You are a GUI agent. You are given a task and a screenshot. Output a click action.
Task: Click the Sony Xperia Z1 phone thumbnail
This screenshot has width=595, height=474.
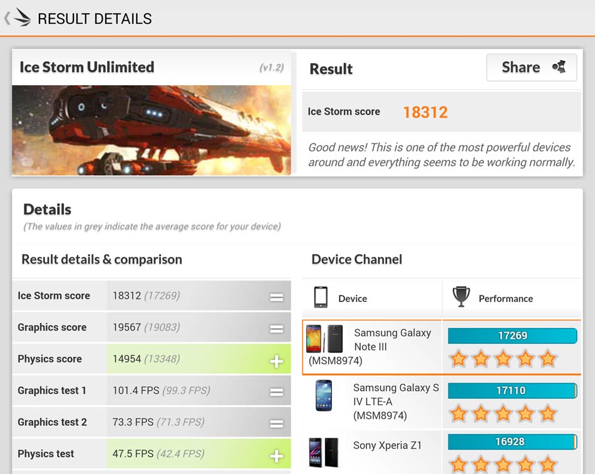click(323, 452)
